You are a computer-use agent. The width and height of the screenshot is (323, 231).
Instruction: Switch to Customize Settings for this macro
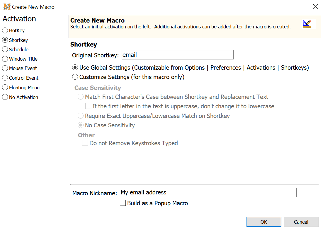click(75, 77)
